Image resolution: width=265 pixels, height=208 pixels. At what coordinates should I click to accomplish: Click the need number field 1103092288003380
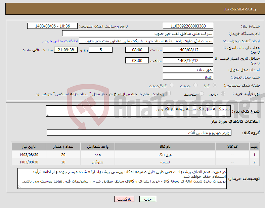click(x=188, y=26)
